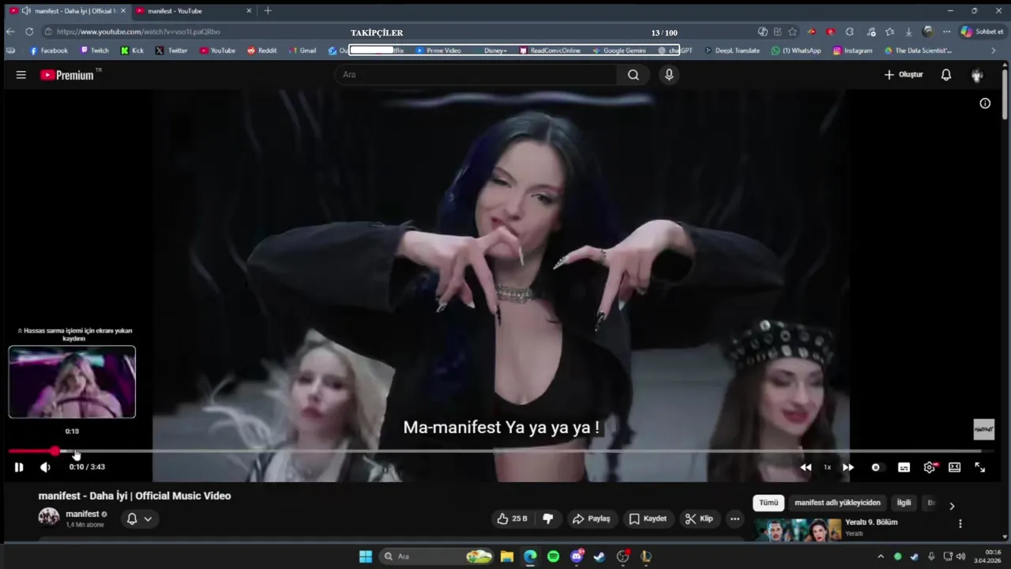The width and height of the screenshot is (1011, 569).
Task: Go back with browser back arrow
Action: tap(10, 32)
